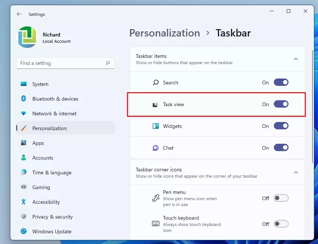Collapse the Taskbar items section
318x244 pixels.
(296, 59)
